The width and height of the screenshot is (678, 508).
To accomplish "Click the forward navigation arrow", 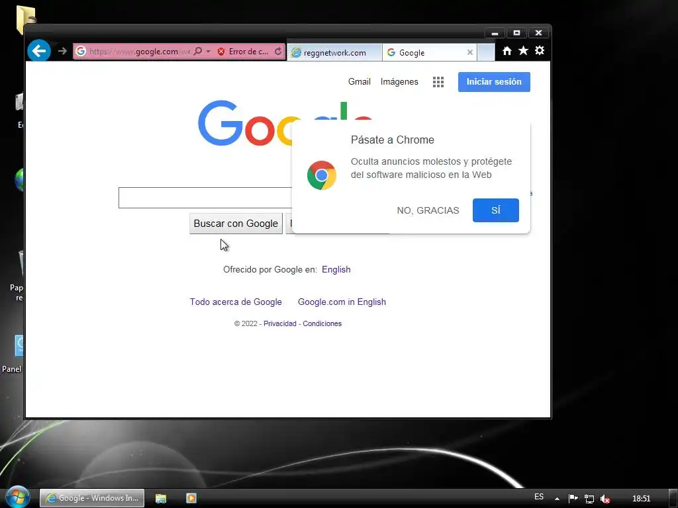I will [x=63, y=51].
